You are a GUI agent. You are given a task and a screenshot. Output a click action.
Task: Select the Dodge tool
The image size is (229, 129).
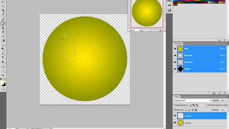[x=3, y=49]
